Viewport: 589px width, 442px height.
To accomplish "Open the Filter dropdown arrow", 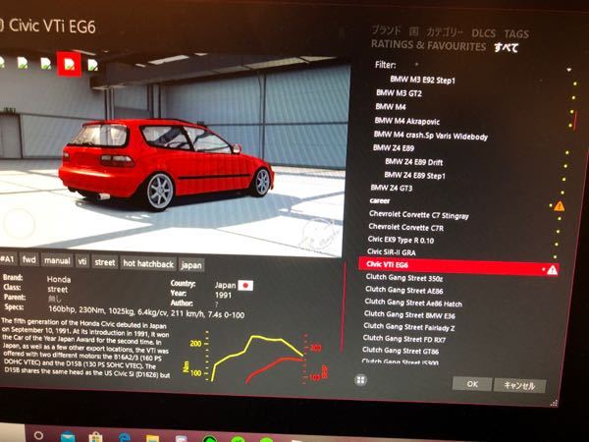I will point(569,70).
